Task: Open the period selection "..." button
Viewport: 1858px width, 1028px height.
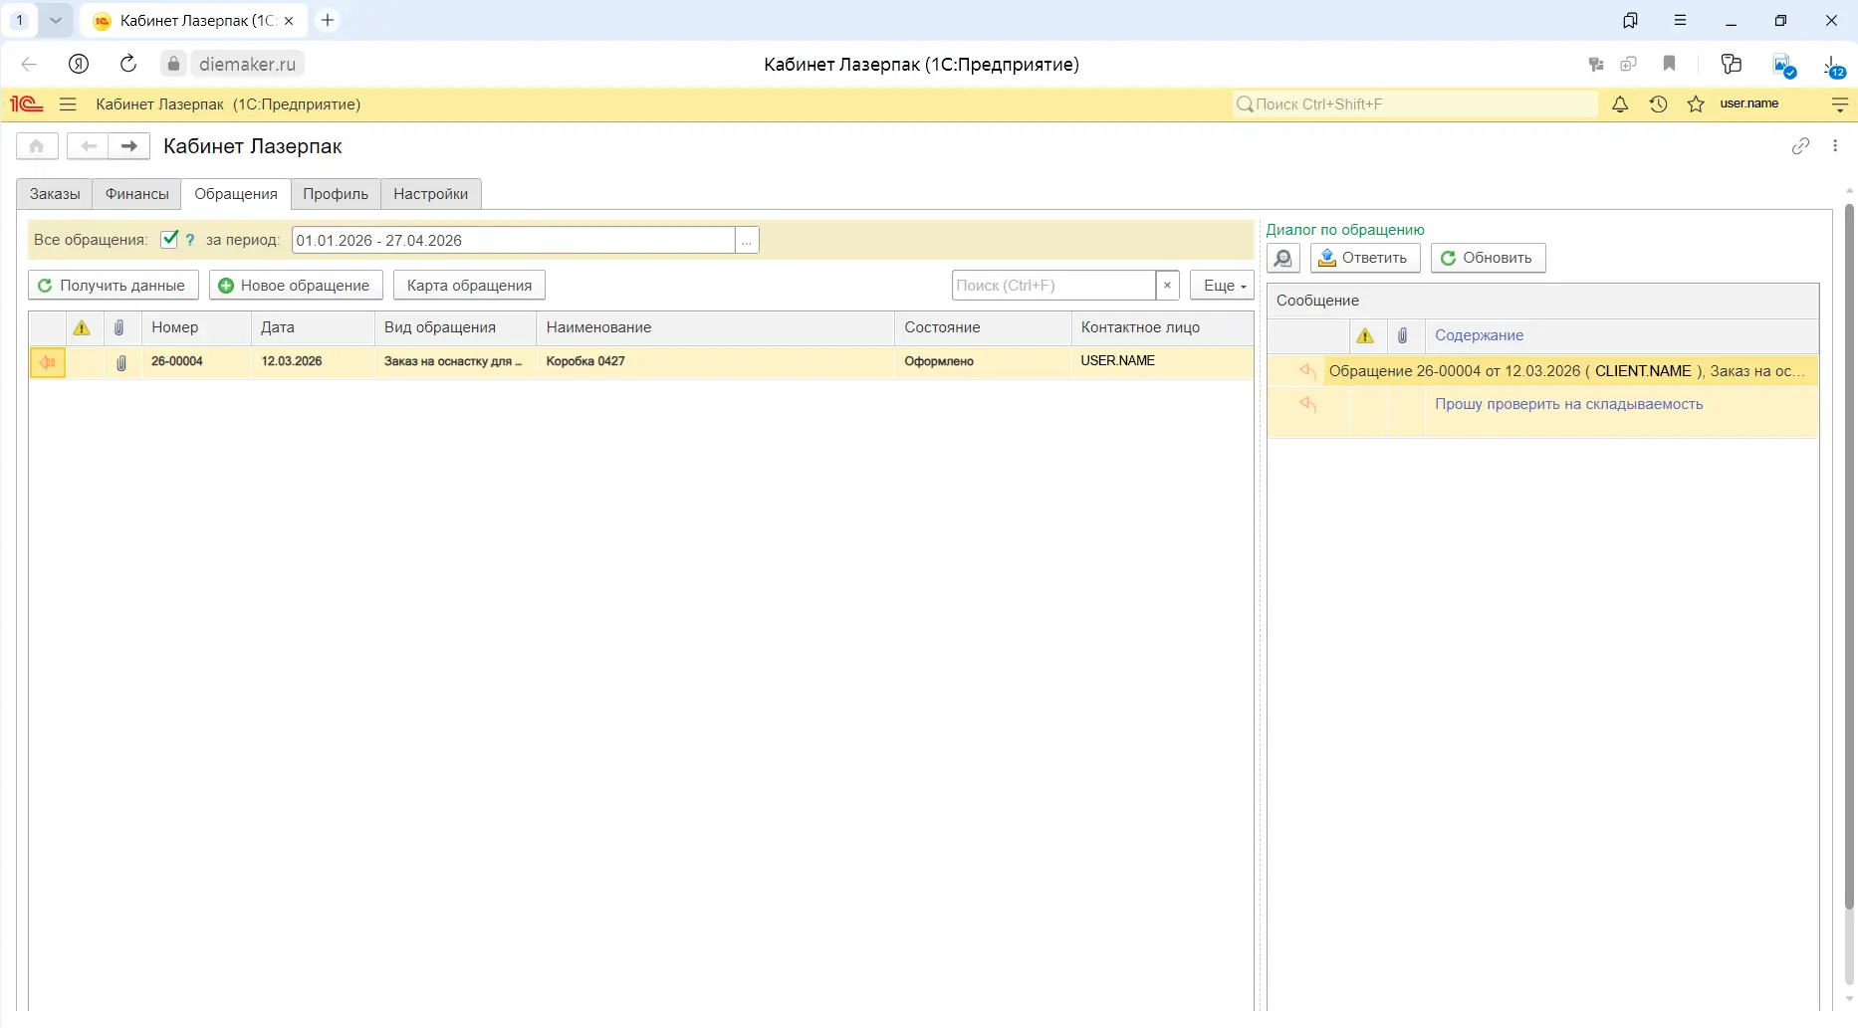Action: 747,241
